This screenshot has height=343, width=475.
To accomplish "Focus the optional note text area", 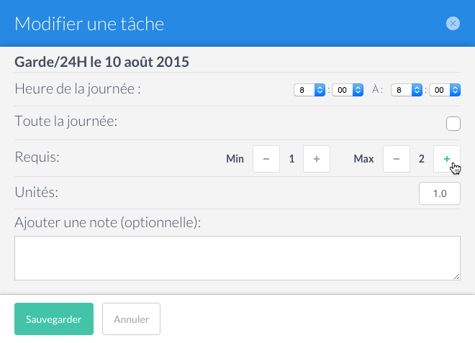I will pyautogui.click(x=237, y=258).
